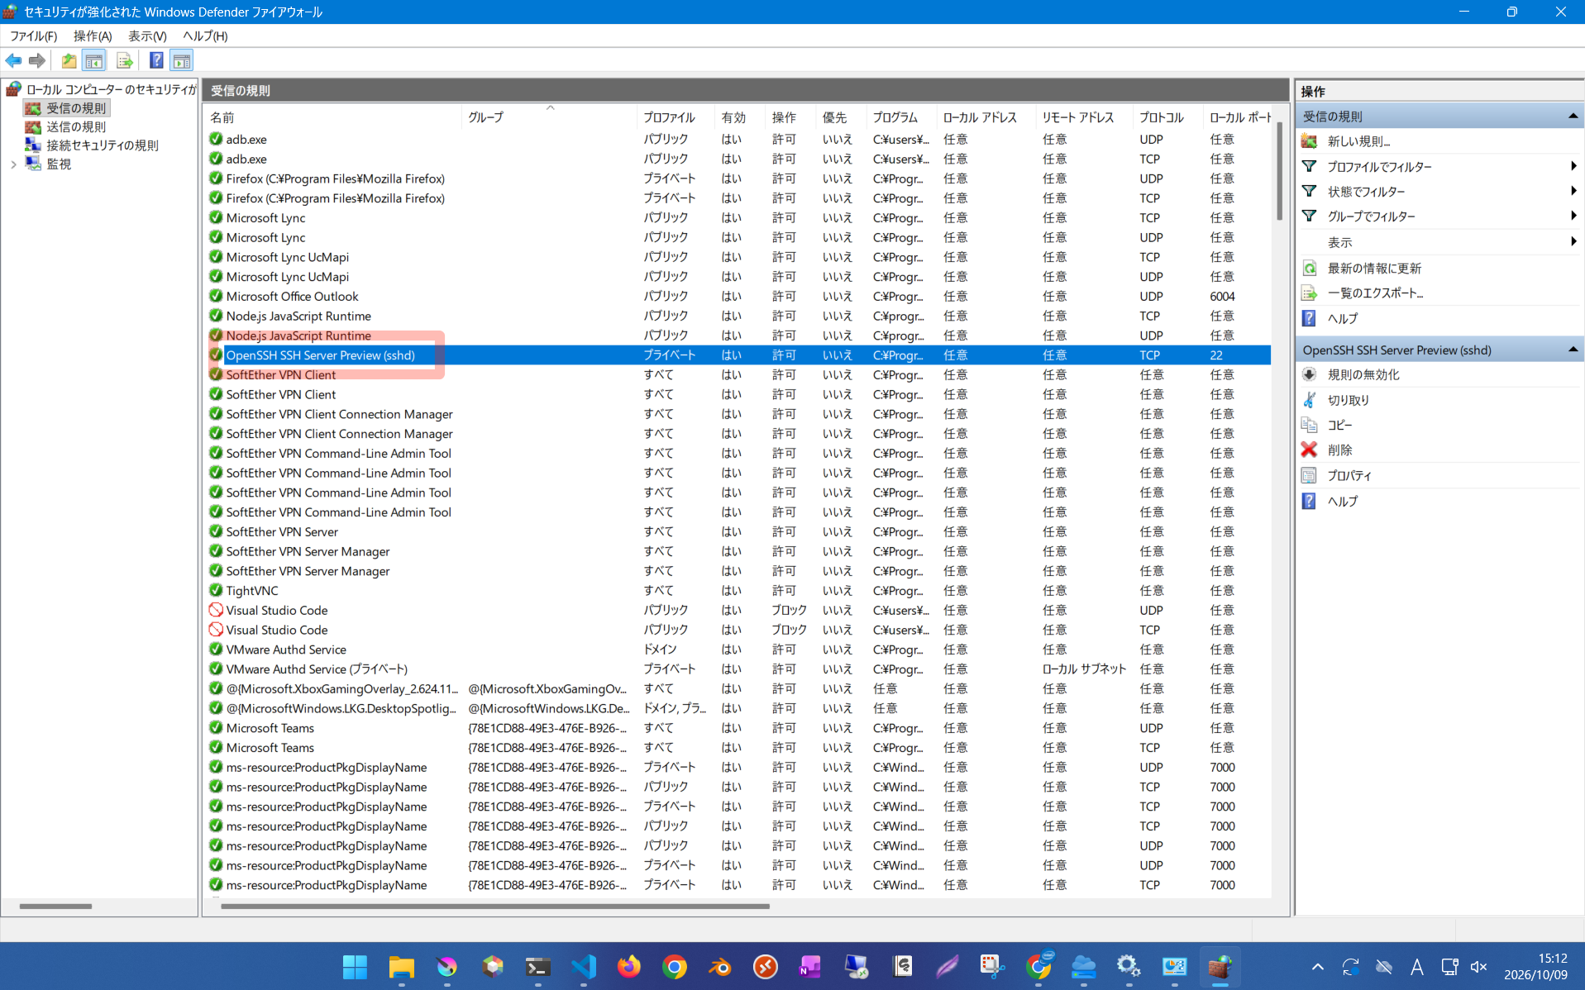1585x990 pixels.
Task: Click the vertical scrollbar of the rules list
Action: click(x=1279, y=171)
